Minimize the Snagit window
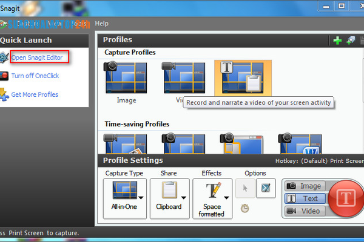Viewport: 364px width, 242px height. (x=326, y=6)
